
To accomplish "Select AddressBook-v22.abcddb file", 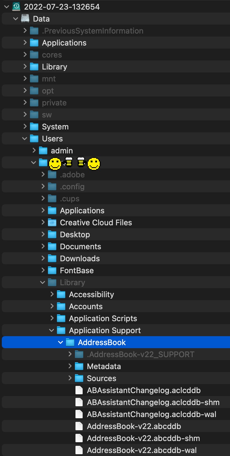I will click(x=116, y=426).
